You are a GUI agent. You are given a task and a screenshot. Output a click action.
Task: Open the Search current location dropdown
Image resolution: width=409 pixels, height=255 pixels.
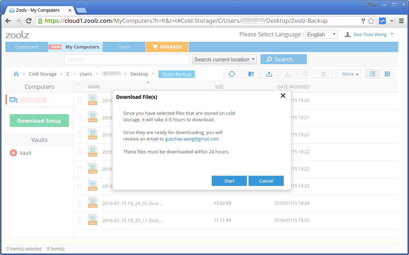tap(224, 59)
